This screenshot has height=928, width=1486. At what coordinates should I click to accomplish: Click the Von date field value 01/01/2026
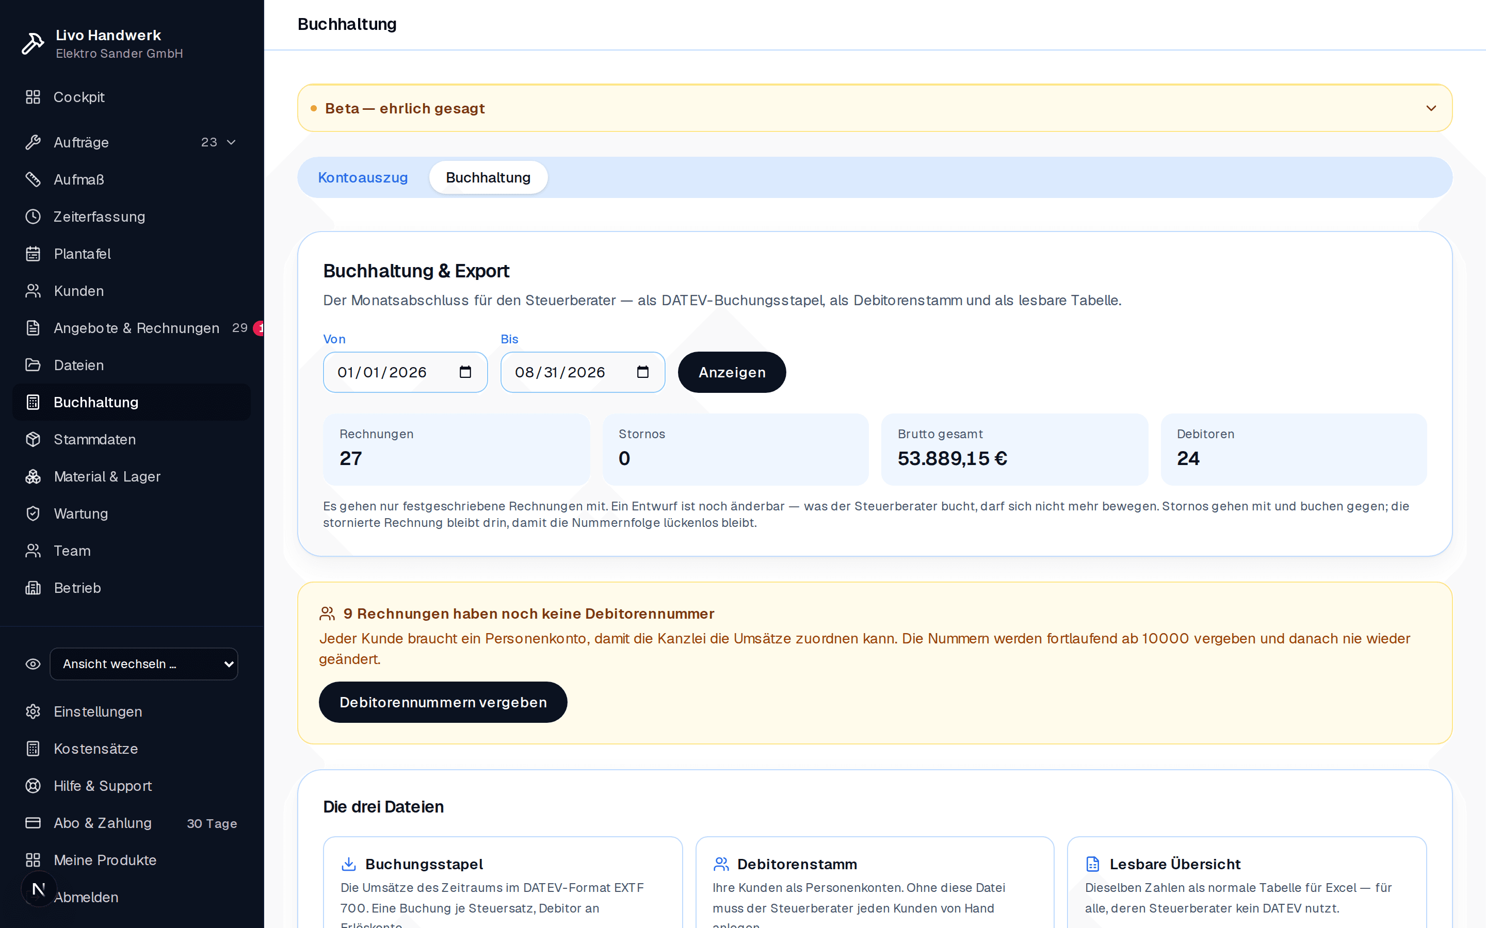[x=382, y=372]
